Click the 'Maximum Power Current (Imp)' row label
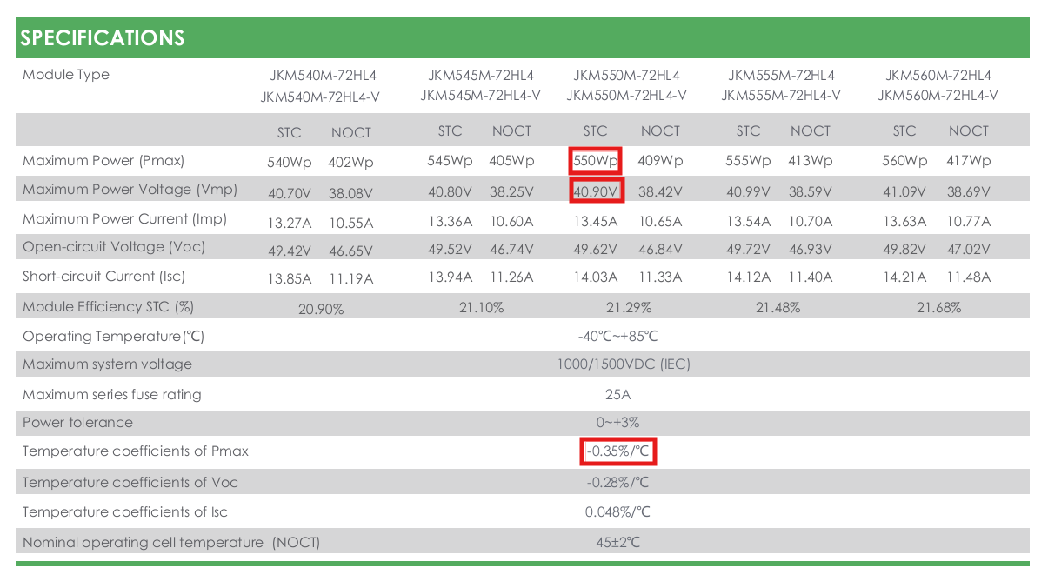Image resolution: width=1048 pixels, height=575 pixels. (x=125, y=219)
